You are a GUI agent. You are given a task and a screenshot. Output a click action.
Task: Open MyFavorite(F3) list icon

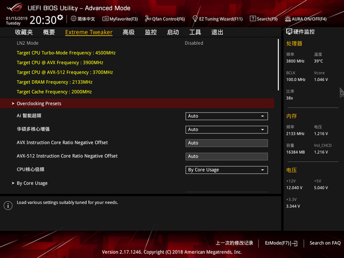coord(105,19)
